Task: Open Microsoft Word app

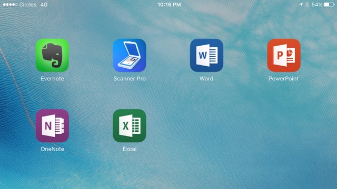Action: [206, 55]
